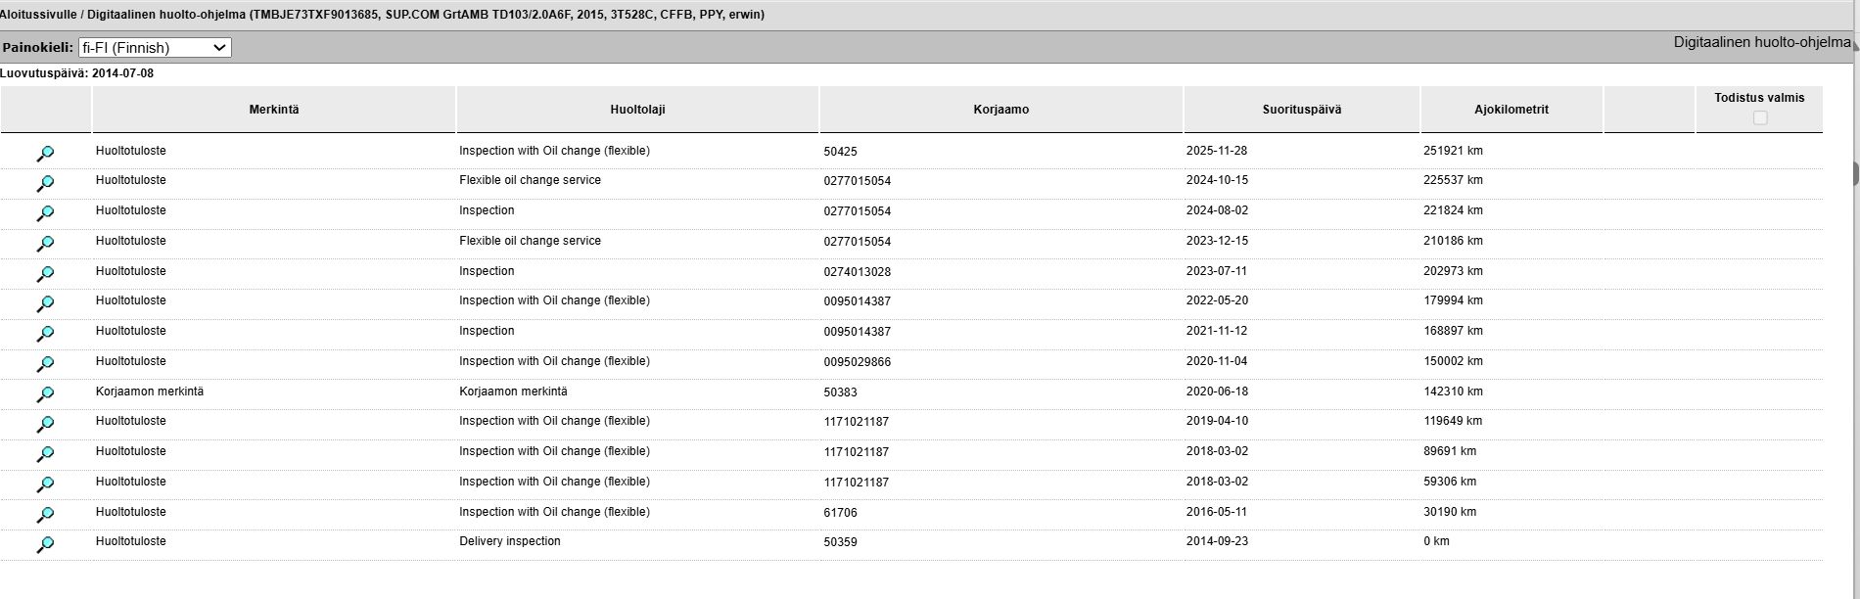This screenshot has width=1860, height=599.
Task: Go to Aloitussivulle in breadcrumb
Action: (x=37, y=15)
